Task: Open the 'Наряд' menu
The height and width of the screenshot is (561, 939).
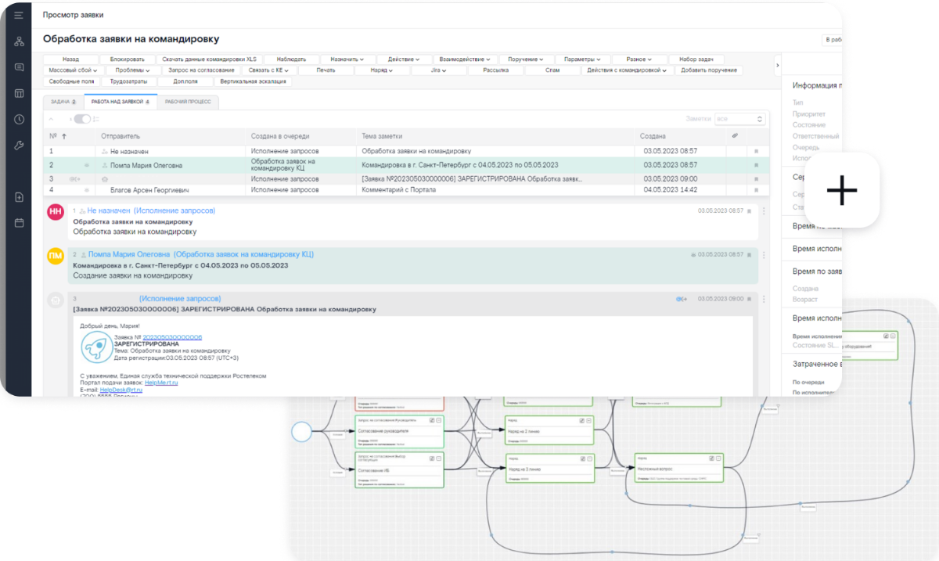Action: (x=381, y=70)
